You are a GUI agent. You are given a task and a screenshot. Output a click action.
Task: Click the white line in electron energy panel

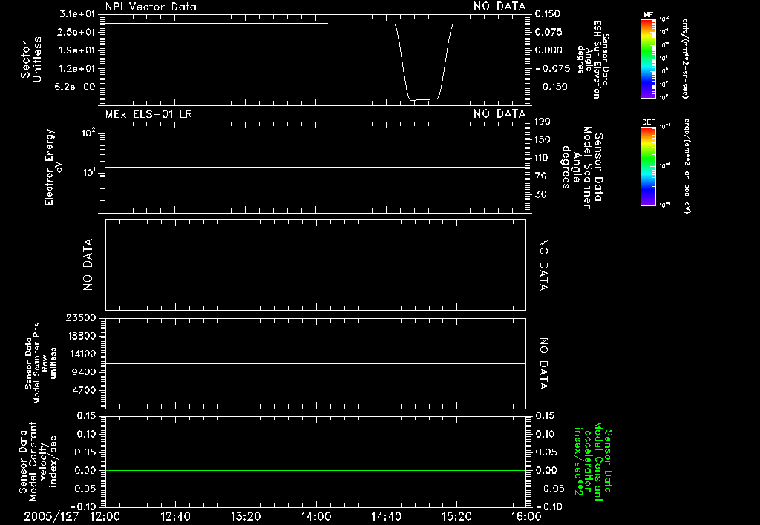(x=315, y=167)
